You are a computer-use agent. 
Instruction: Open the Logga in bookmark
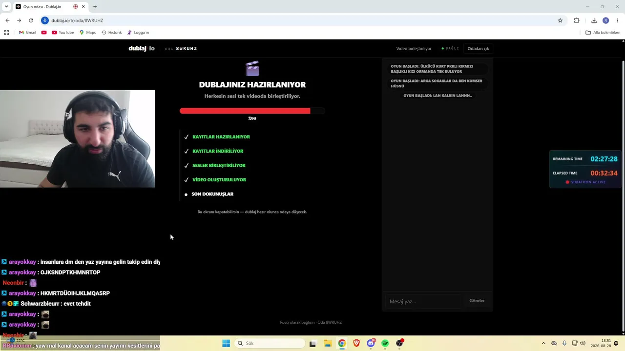pos(138,33)
